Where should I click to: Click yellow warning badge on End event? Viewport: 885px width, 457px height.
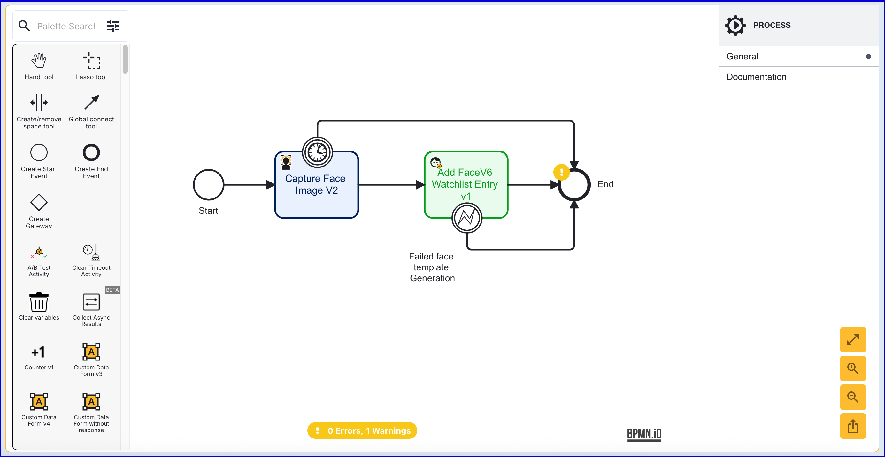[561, 172]
